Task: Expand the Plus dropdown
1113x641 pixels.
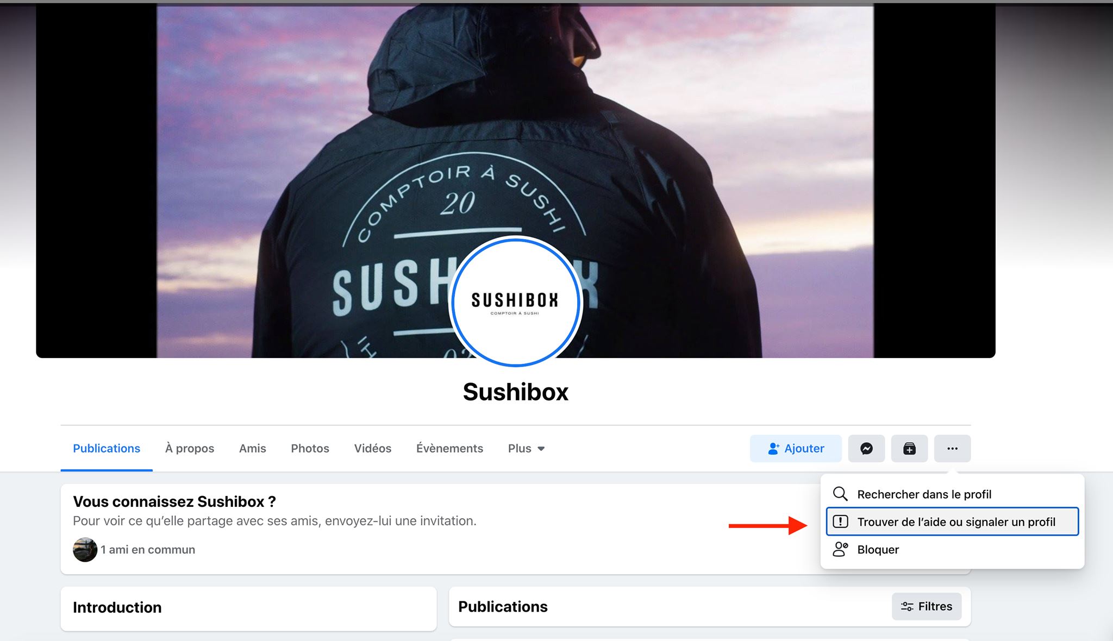Action: [526, 448]
